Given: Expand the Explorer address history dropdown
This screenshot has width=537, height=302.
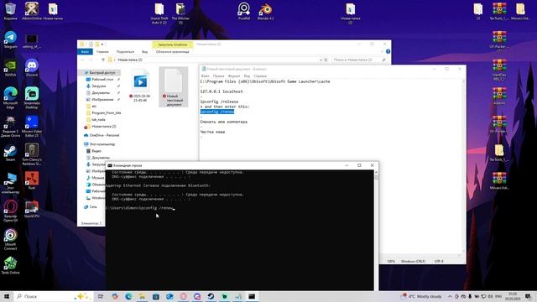Looking at the screenshot, I should 321,60.
